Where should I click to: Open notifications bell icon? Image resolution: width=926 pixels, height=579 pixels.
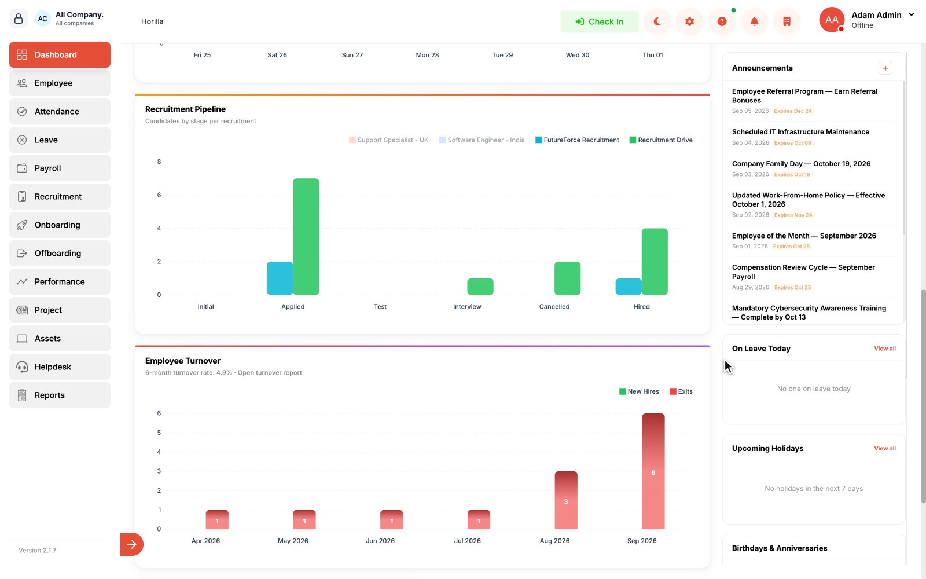click(x=754, y=21)
